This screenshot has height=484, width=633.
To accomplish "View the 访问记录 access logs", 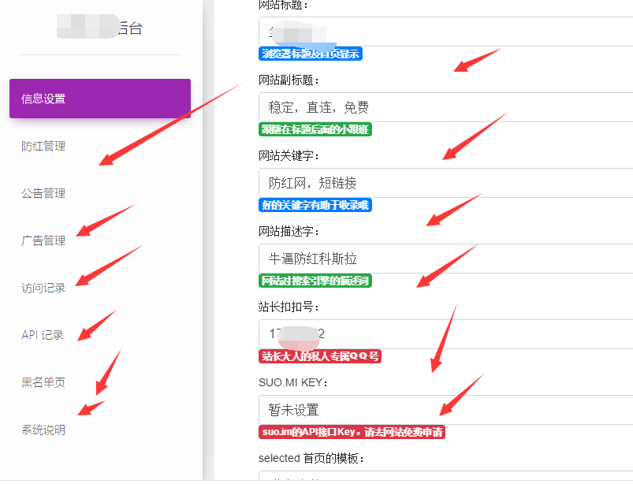I will click(43, 288).
